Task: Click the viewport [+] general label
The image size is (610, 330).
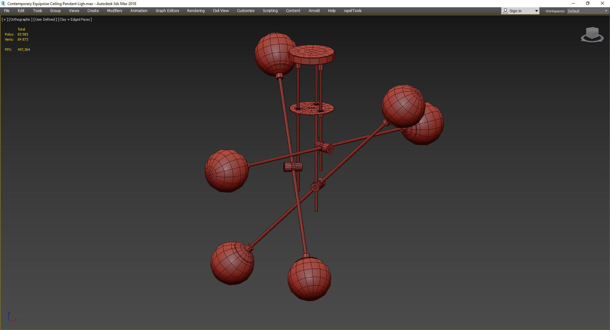Action: [x=5, y=19]
